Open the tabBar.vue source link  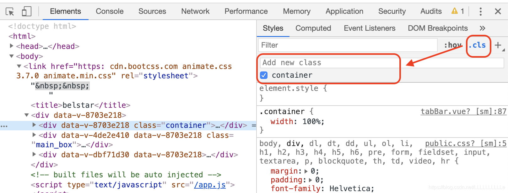(x=463, y=112)
